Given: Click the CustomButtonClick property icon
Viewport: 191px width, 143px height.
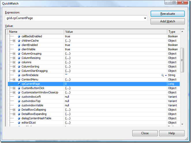Looking at the screenshot, I should [x=19, y=88].
